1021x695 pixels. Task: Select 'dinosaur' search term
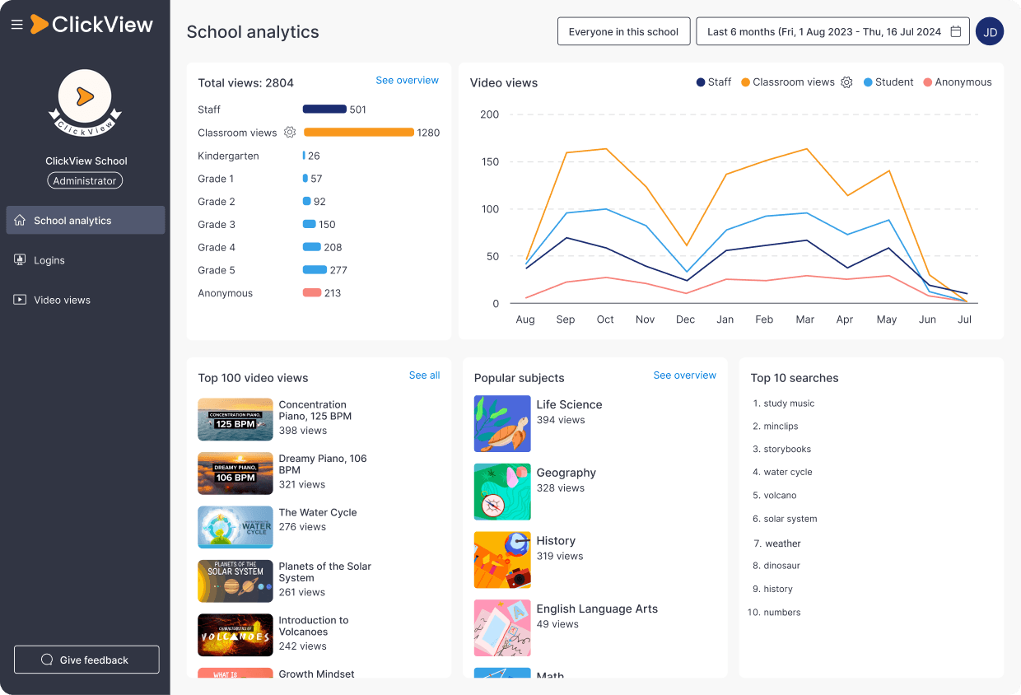pyautogui.click(x=781, y=566)
